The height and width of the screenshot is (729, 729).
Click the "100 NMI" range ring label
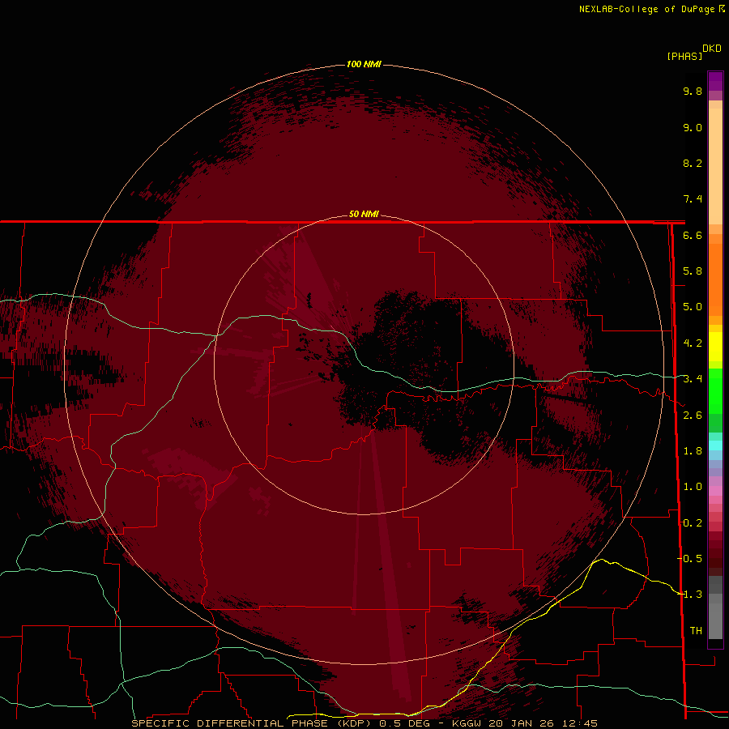click(364, 64)
